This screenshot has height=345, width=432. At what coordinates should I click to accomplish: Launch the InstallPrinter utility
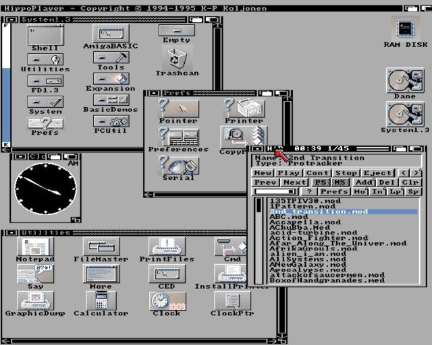click(231, 274)
